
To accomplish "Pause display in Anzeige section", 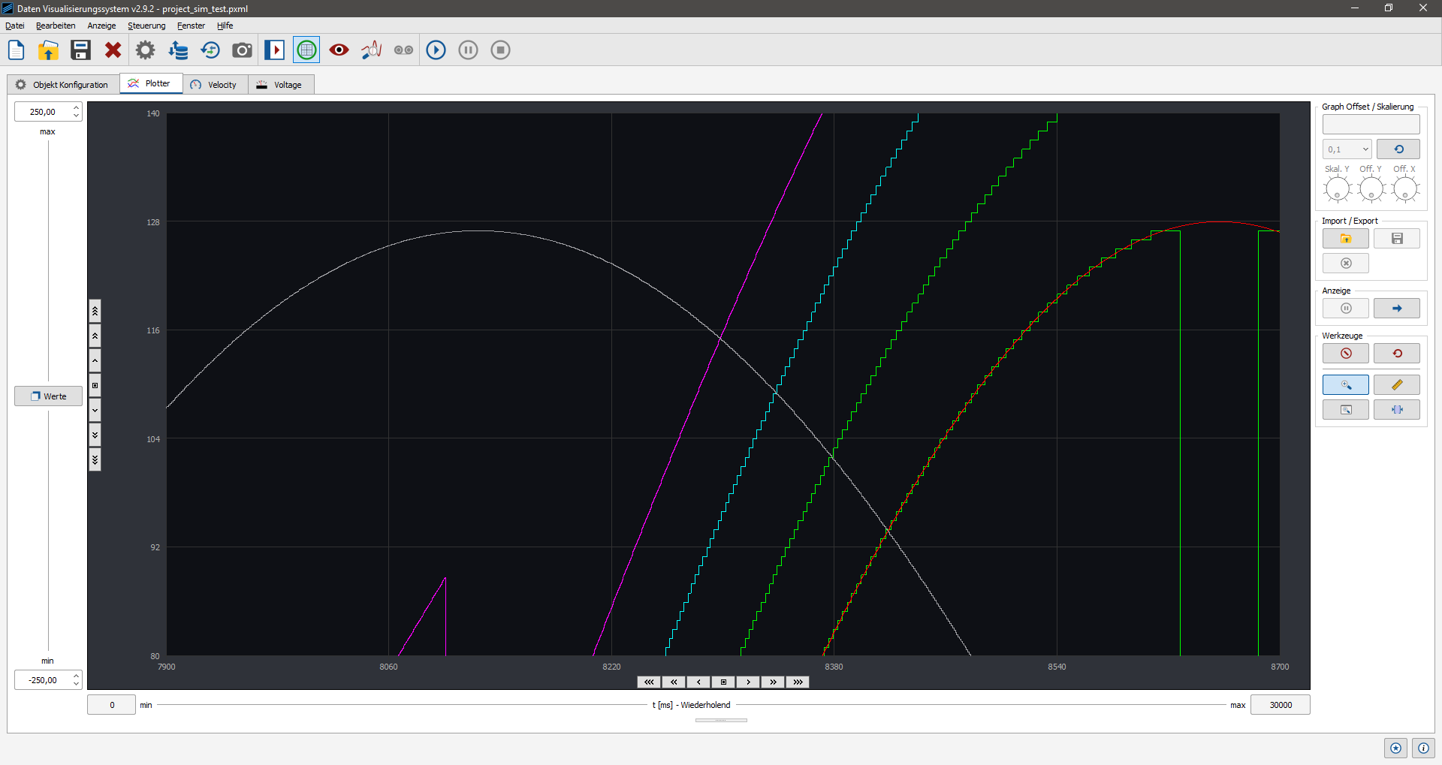I will pos(1346,309).
